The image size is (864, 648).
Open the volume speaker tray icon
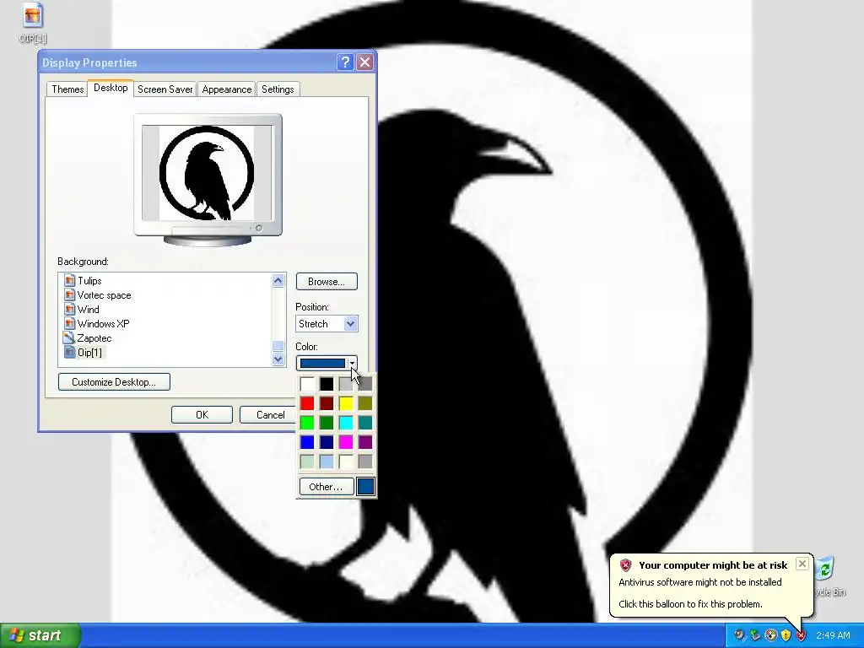(x=739, y=635)
